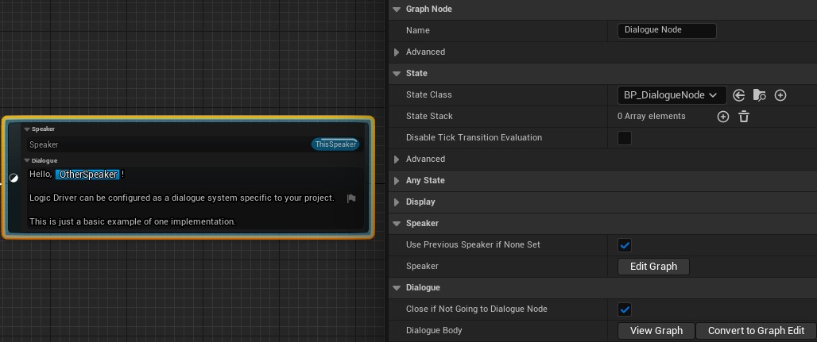Enable Disable Tick Transition Evaluation checkbox
The width and height of the screenshot is (817, 342).
pos(625,138)
